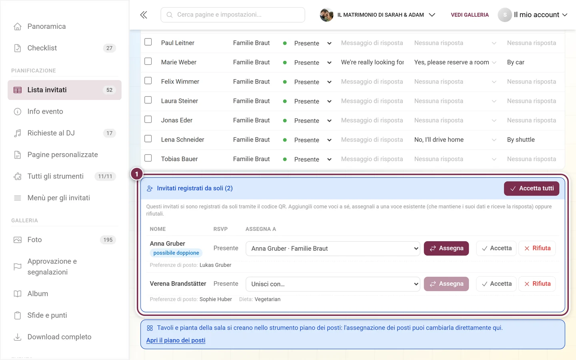
Task: Open Verena Brandstätter's Unisci con dropdown
Action: (333, 284)
